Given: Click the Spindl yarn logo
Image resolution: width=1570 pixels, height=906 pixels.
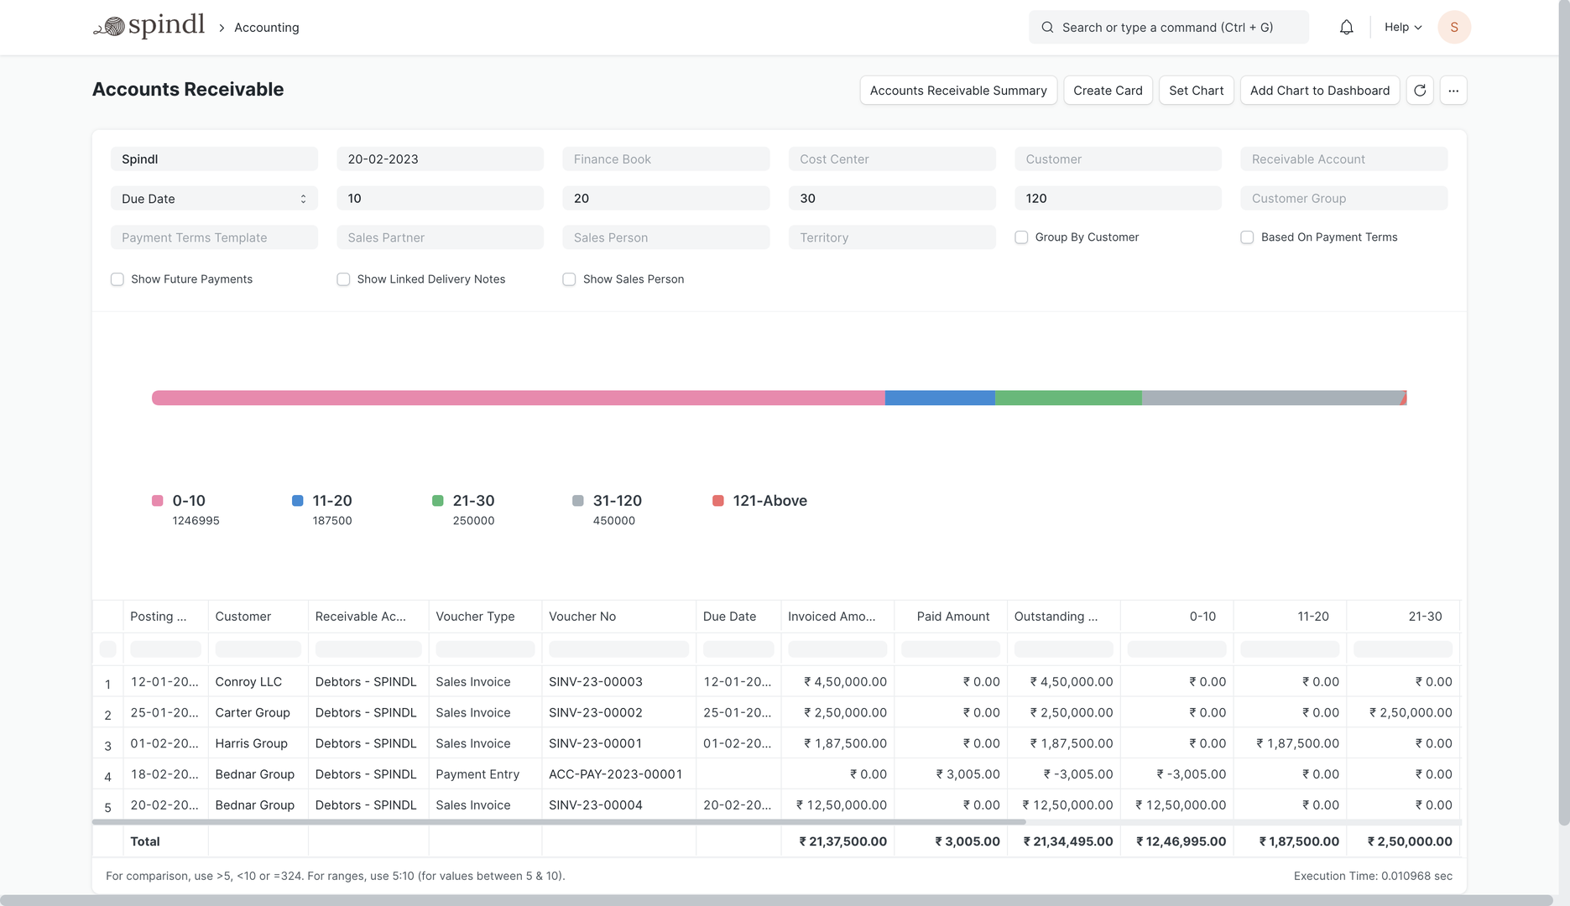Looking at the screenshot, I should [149, 26].
